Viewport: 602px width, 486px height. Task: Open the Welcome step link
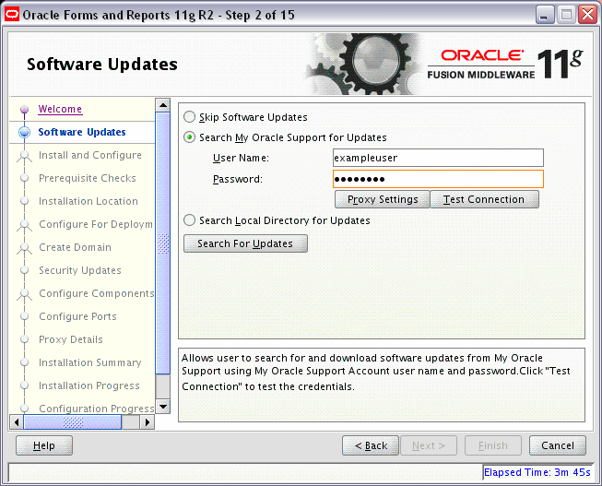[x=60, y=109]
